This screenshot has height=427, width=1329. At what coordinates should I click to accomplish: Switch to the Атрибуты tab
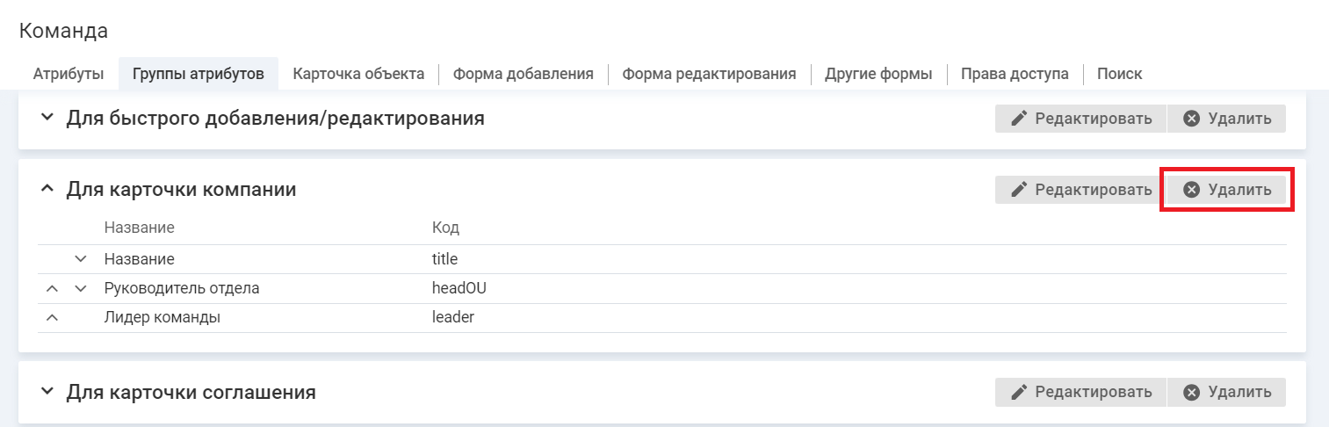click(x=69, y=74)
